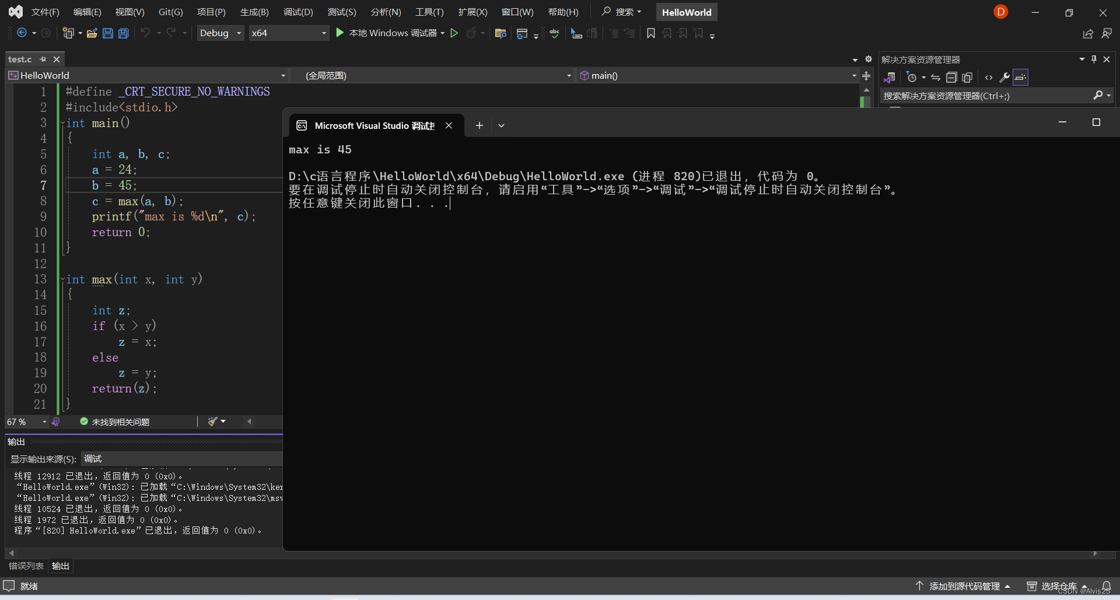Image resolution: width=1120 pixels, height=600 pixels.
Task: Click the Collapse All icon in Solution Explorer
Action: 951,77
